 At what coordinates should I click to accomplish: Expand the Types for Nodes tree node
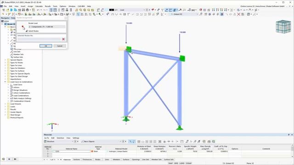tap(5, 63)
